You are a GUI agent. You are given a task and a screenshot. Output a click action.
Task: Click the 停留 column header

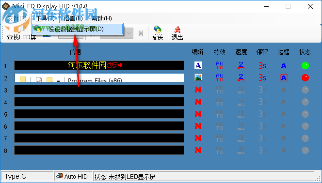tap(262, 52)
